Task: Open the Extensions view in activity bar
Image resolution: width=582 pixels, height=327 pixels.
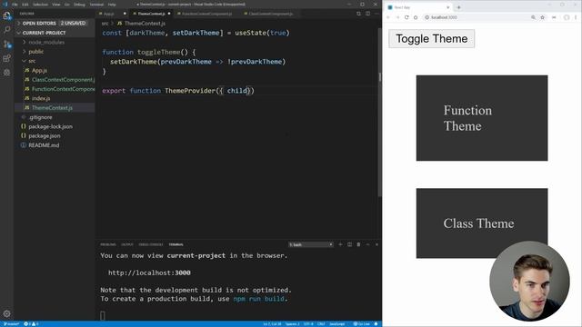Action: tap(6, 58)
